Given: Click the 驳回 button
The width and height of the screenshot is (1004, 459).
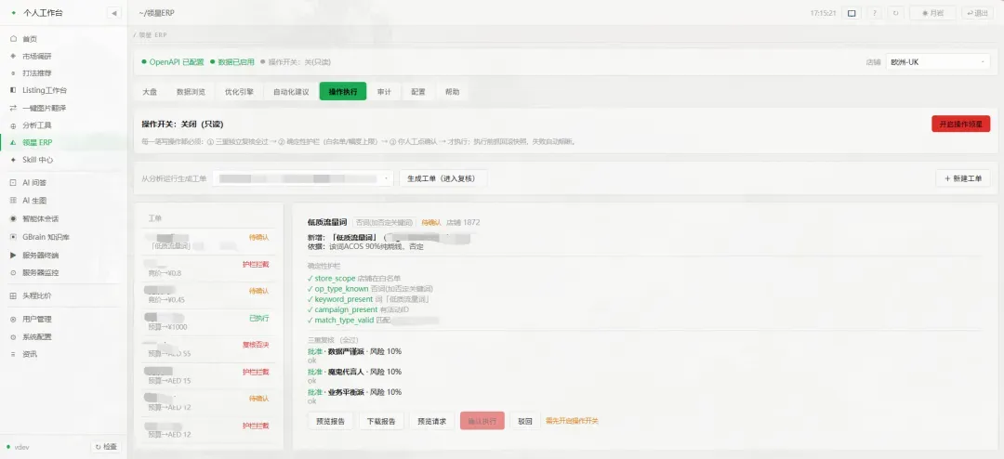Looking at the screenshot, I should [x=525, y=421].
